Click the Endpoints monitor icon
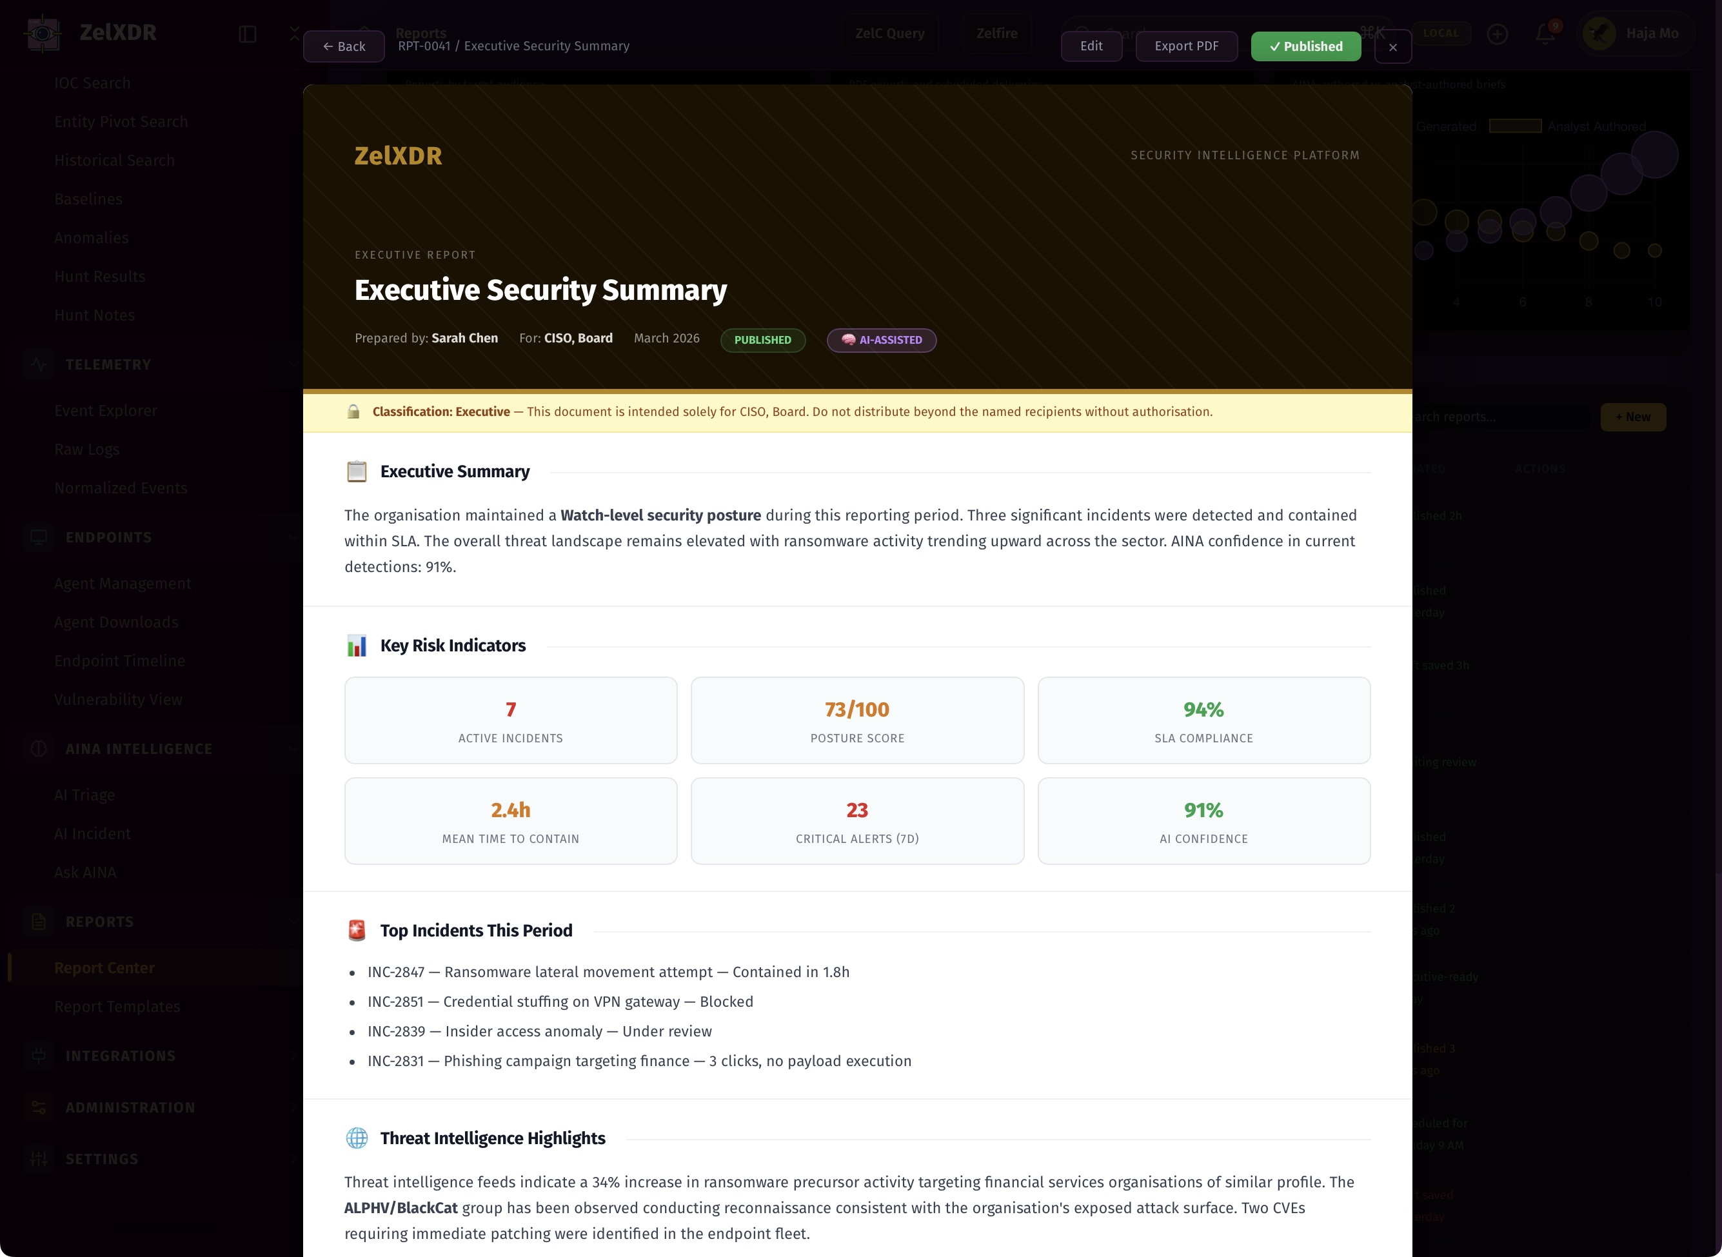 (x=39, y=537)
